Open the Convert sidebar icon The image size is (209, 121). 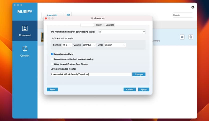25,51
